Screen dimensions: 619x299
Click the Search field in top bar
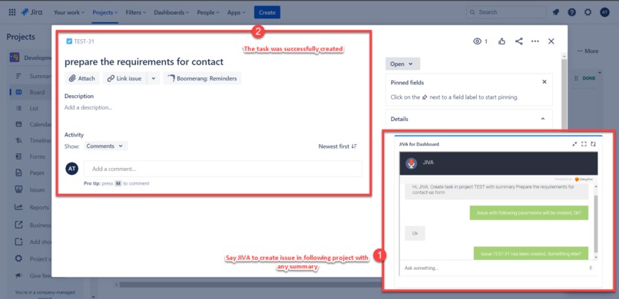pos(507,12)
